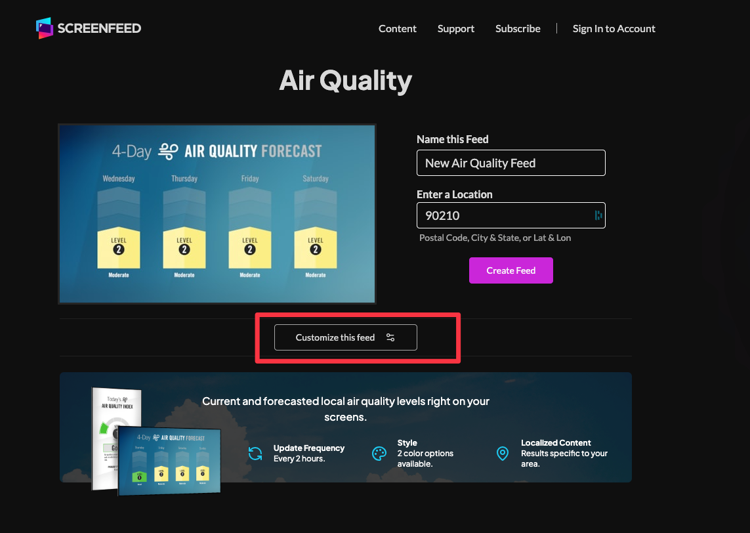Click Saturday's Level 2 badge in preview

pos(316,249)
